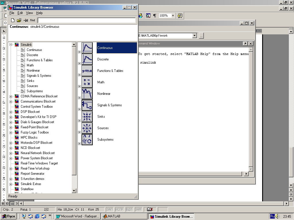Expand the DSP Blockset node

click(x=11, y=112)
